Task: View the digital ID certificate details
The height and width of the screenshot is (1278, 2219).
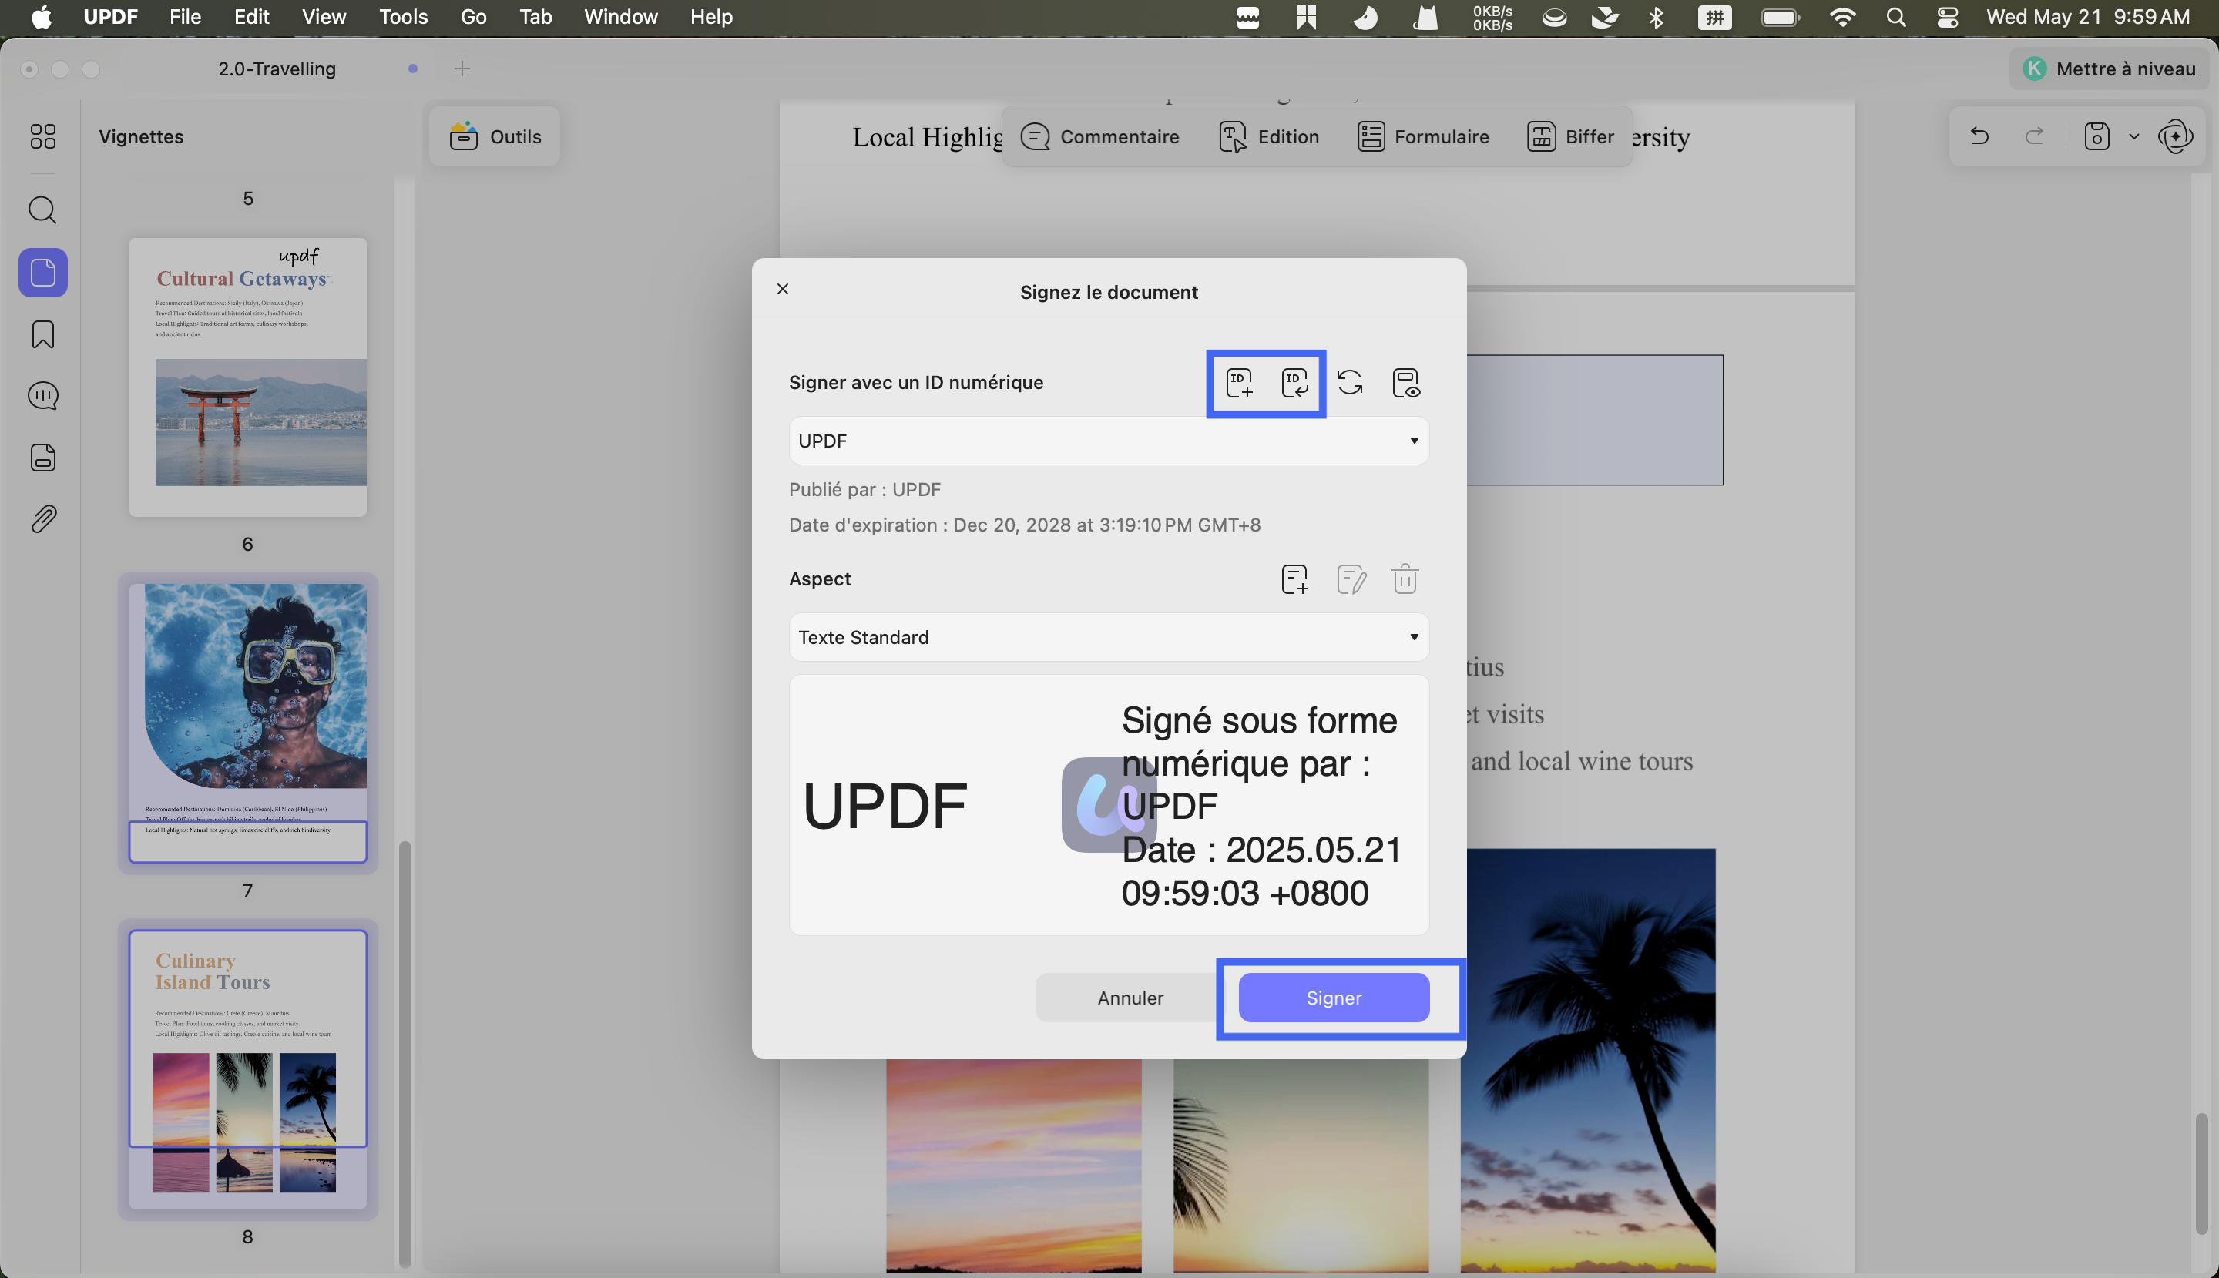Action: click(x=1406, y=383)
